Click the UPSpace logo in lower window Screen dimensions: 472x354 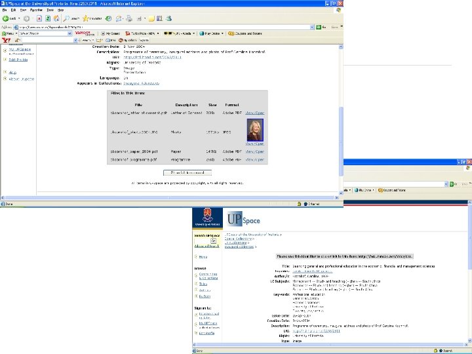pyautogui.click(x=243, y=219)
